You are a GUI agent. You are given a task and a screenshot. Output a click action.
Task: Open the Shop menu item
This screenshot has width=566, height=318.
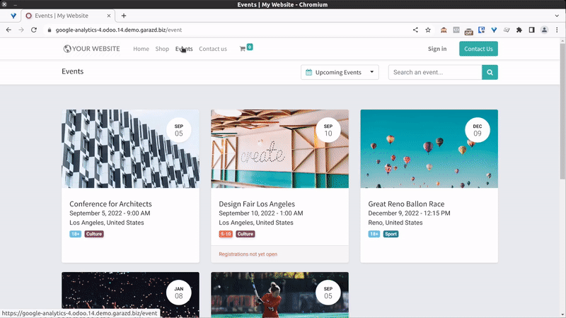tap(162, 49)
